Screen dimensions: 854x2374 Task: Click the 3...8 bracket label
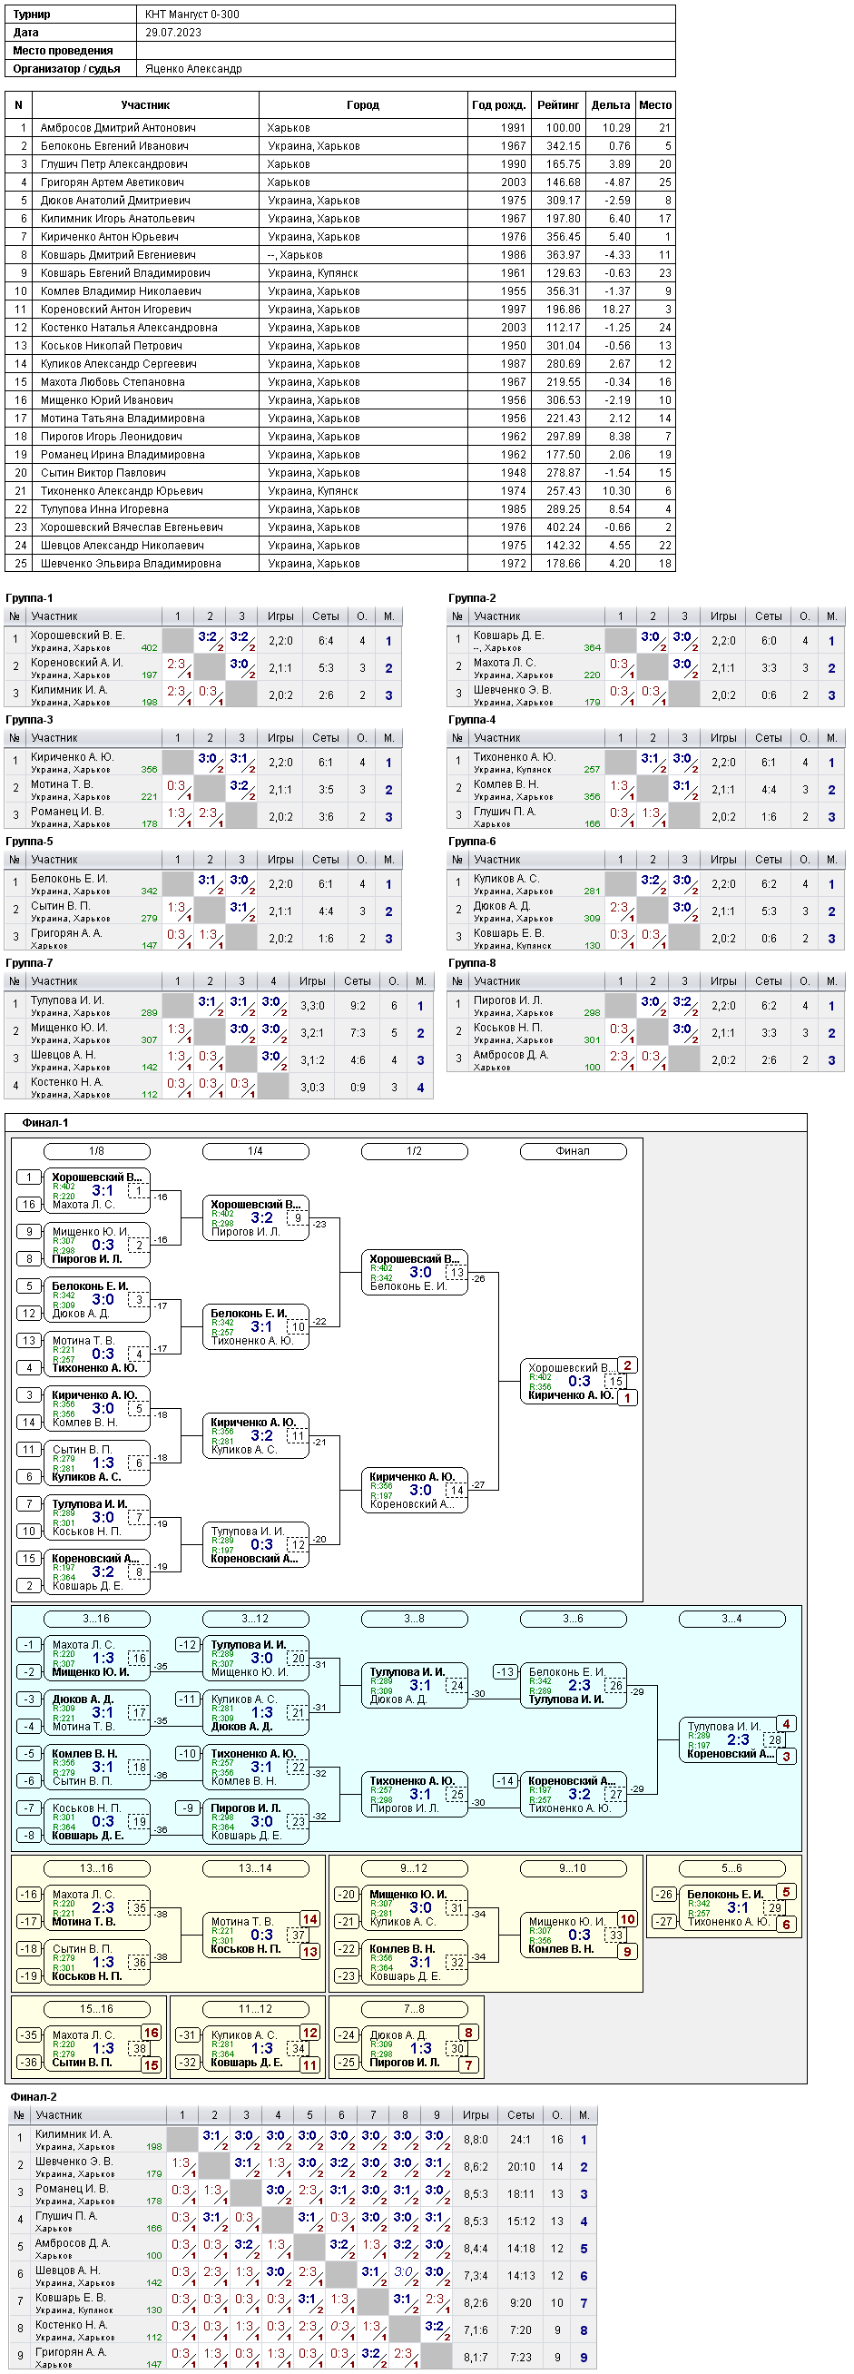[x=415, y=1619]
